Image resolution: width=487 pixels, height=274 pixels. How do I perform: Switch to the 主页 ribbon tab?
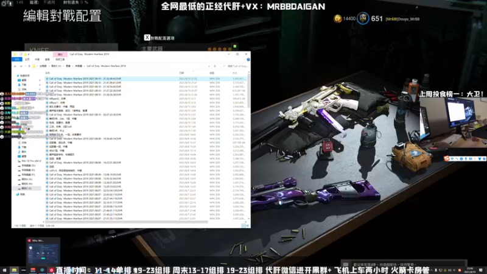27,59
